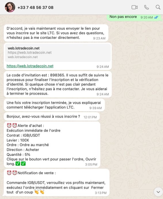Open contact info for +33 7 48 56 37 08
163x199 pixels.
[35, 7]
